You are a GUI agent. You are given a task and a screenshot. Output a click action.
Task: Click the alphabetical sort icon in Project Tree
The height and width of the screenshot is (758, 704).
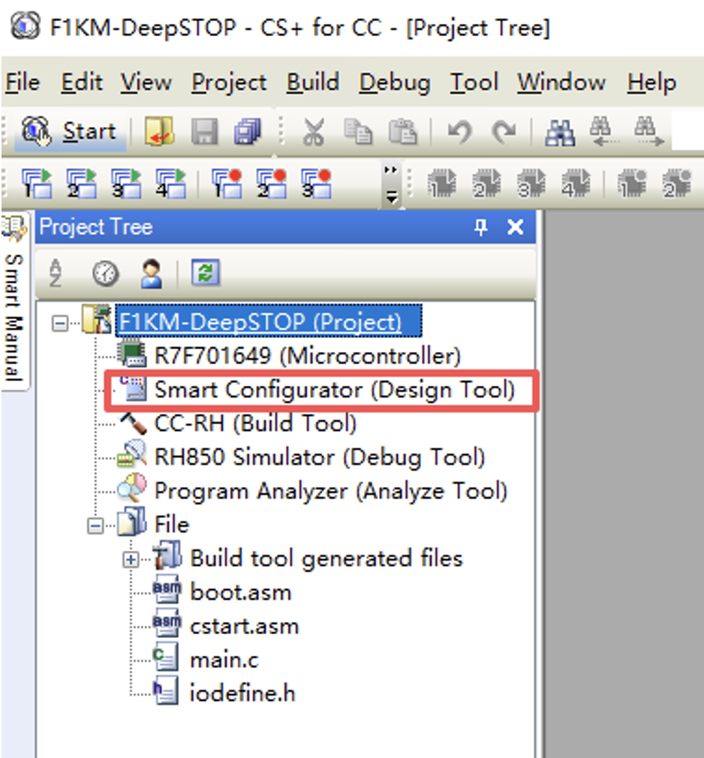[56, 274]
